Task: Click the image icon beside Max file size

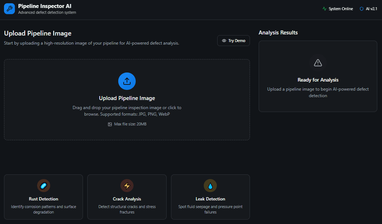Action: (110, 124)
